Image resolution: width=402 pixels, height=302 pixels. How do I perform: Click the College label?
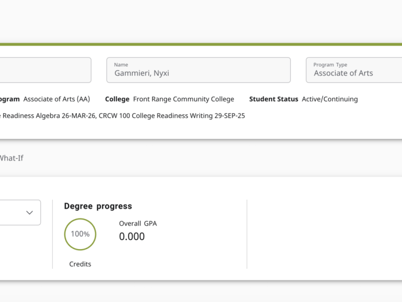pos(117,99)
